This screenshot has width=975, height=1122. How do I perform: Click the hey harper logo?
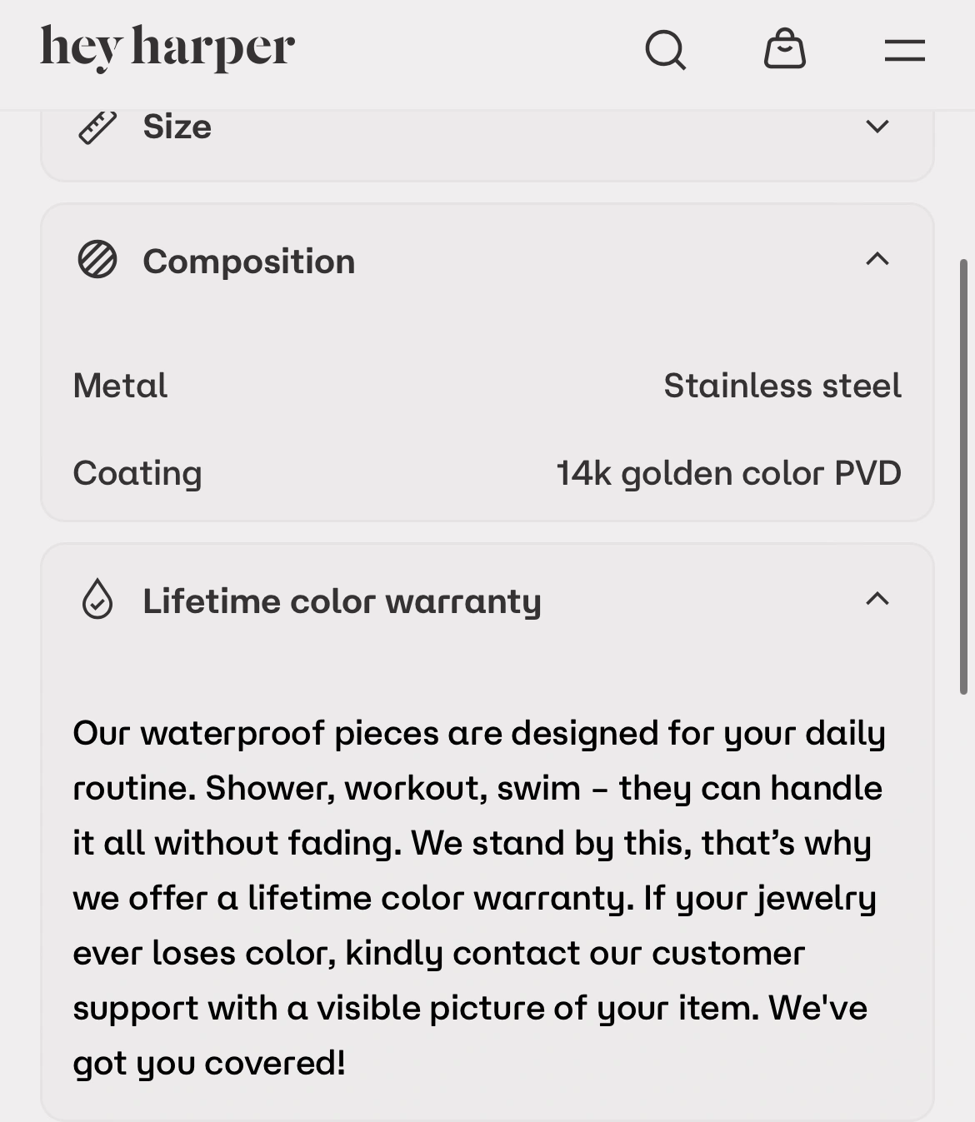tap(167, 48)
